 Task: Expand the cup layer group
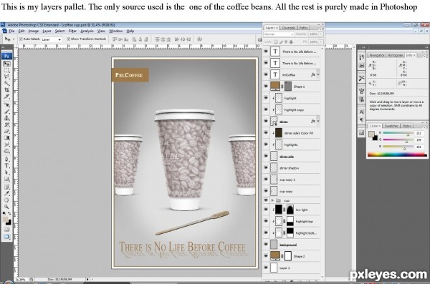tap(272, 200)
